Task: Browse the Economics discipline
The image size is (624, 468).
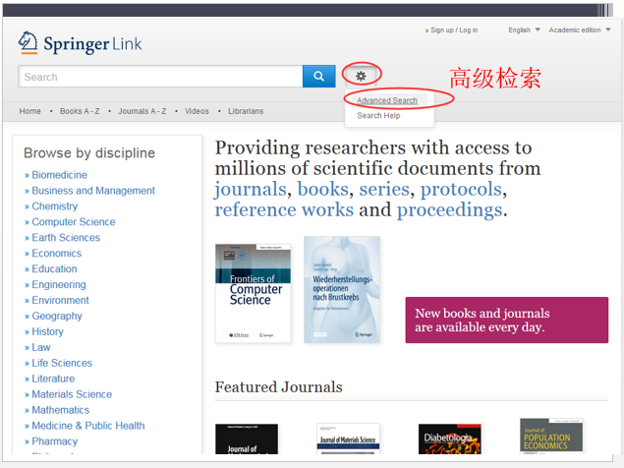Action: tap(57, 254)
